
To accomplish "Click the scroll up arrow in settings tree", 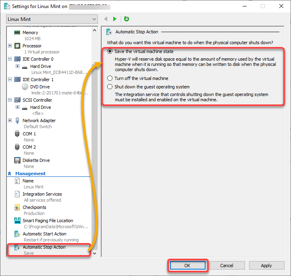I will click(x=94, y=31).
